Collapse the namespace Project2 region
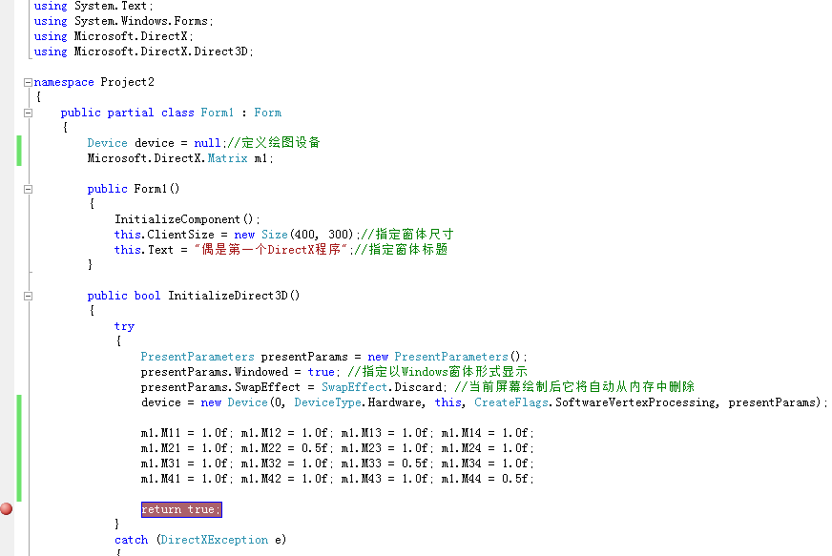Image resolution: width=832 pixels, height=556 pixels. coord(28,81)
